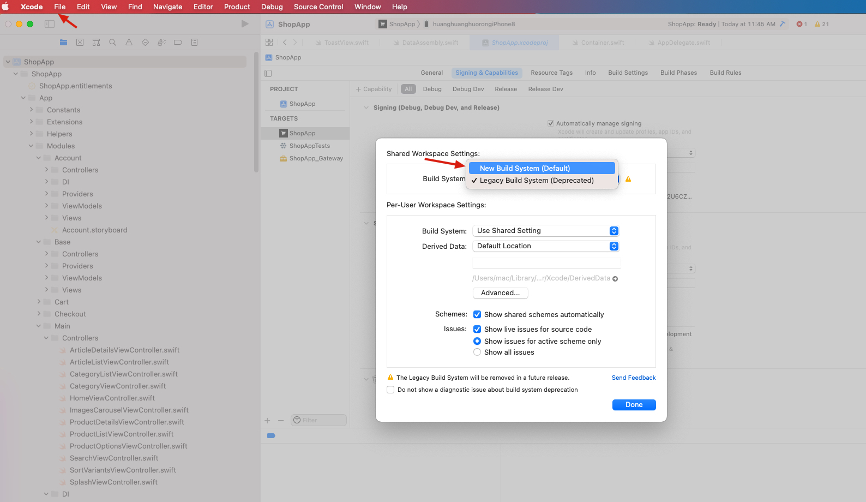The height and width of the screenshot is (502, 866).
Task: Click the ShopApp scheme selector
Action: pyautogui.click(x=398, y=24)
